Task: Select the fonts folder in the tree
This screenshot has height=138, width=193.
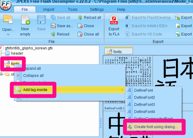Action: click(15, 63)
